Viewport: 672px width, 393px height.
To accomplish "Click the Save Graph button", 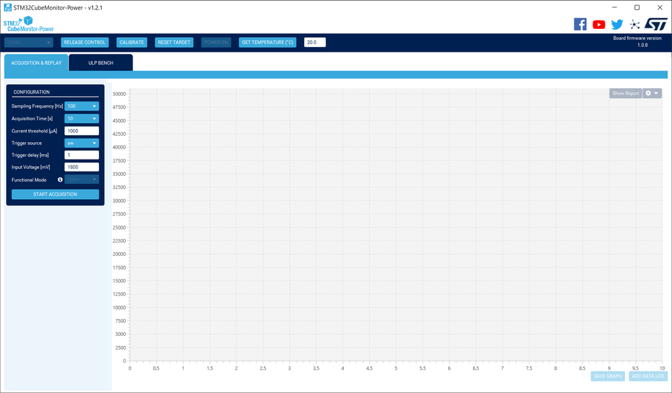I will click(x=607, y=376).
